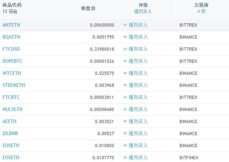The image size is (229, 162).
Task: Click the BINANCE exchange cell in BQXETH row
Action: (189, 37)
